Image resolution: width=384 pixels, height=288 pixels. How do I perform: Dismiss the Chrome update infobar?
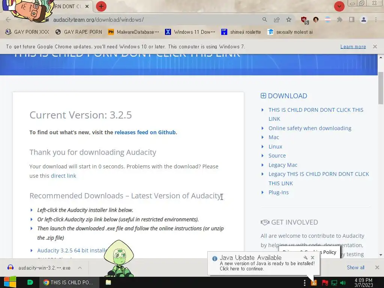[375, 46]
